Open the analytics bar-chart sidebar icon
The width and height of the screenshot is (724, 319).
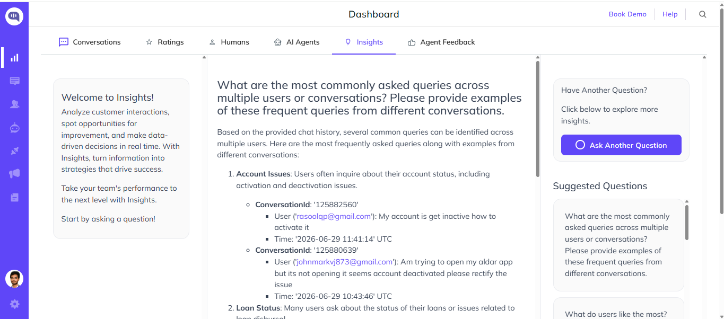[x=14, y=58]
